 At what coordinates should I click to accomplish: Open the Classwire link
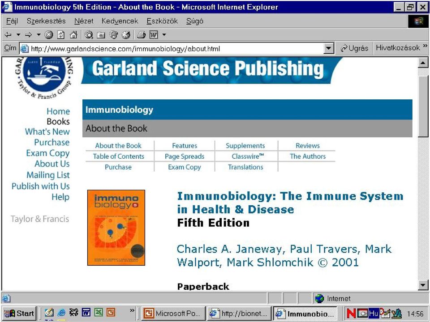coord(248,157)
